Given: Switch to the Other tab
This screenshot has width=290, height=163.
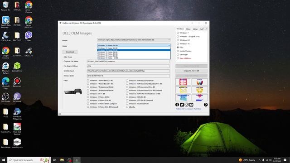Looking at the screenshot, I should click(195, 29).
